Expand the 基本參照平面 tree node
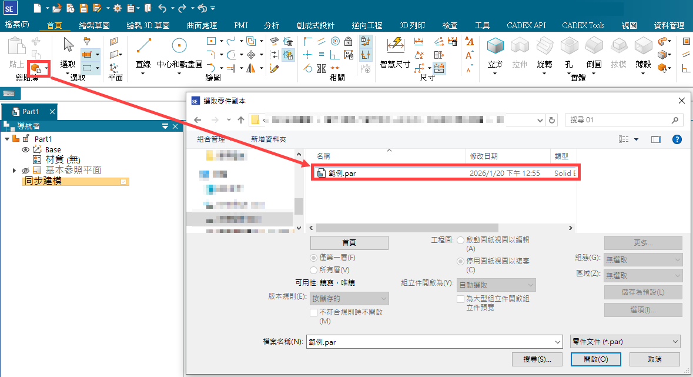This screenshot has width=693, height=377. click(15, 171)
